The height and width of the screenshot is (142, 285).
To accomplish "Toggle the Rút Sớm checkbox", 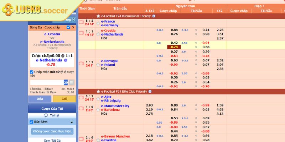I will click(x=31, y=122).
